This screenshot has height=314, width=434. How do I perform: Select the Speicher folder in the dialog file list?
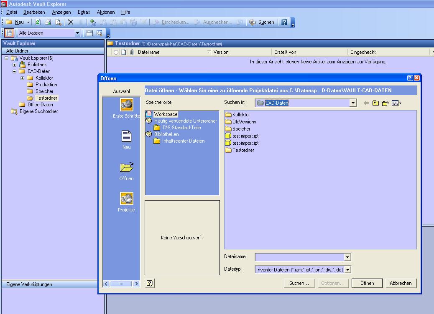238,129
